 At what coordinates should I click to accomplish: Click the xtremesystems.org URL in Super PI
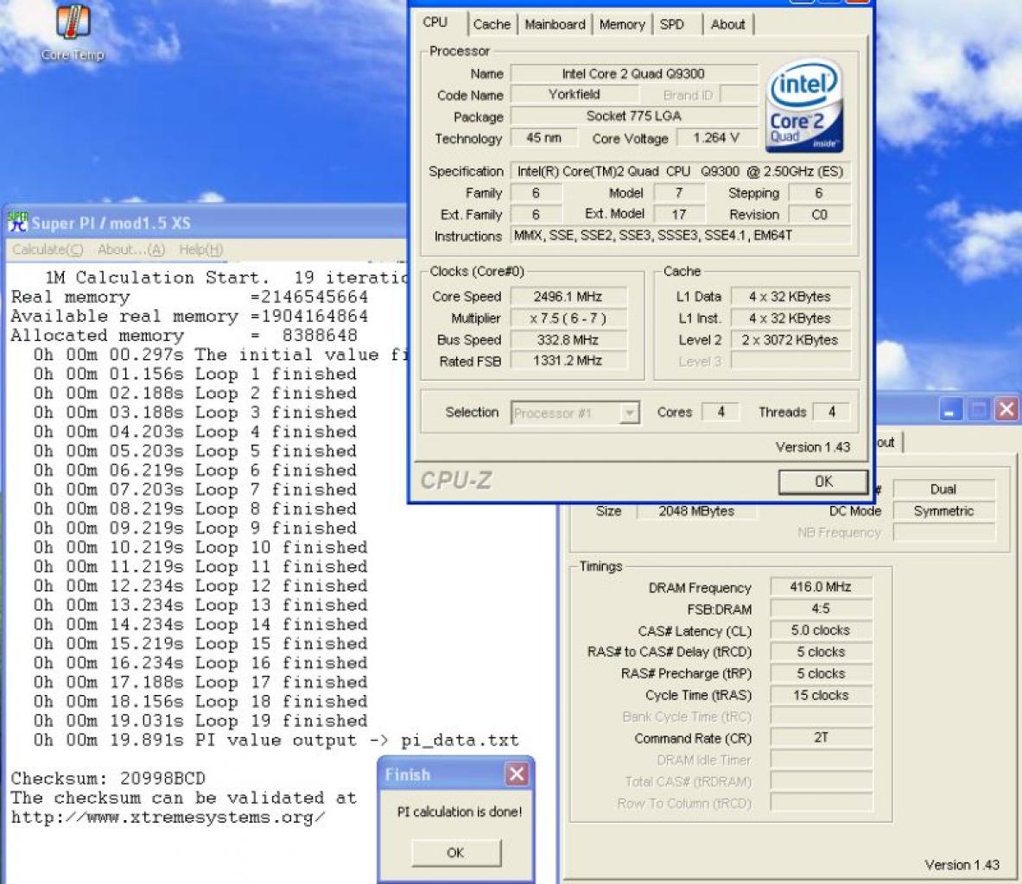coord(168,817)
